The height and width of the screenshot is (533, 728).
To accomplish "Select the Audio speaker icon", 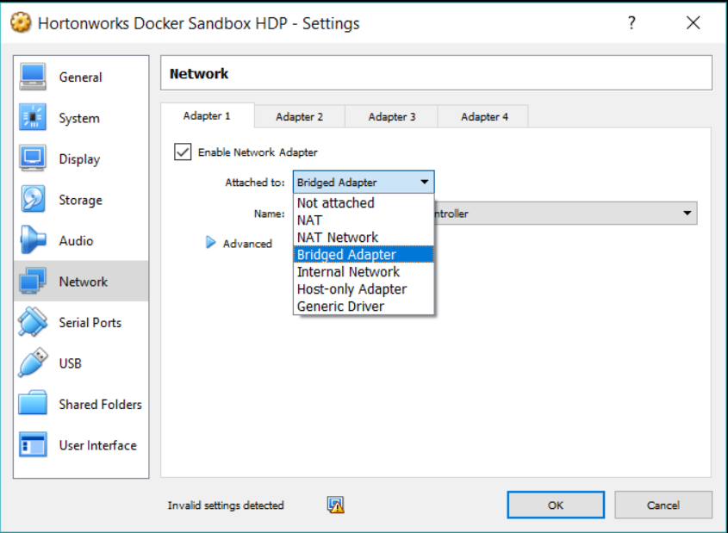I will click(x=33, y=240).
